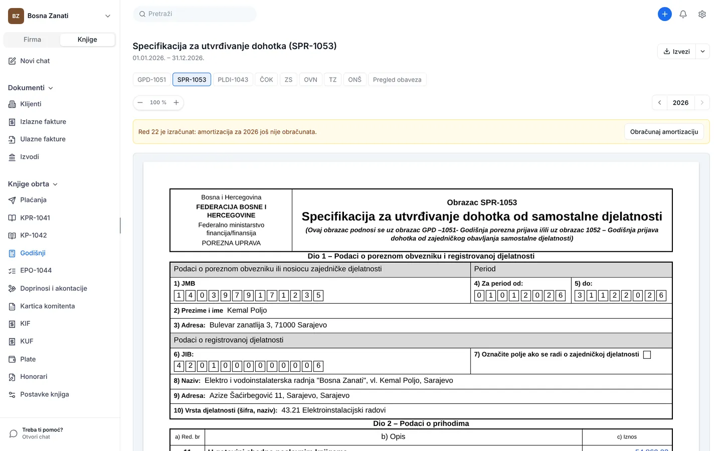The image size is (722, 451).
Task: Open settings gear icon
Action: coord(702,14)
